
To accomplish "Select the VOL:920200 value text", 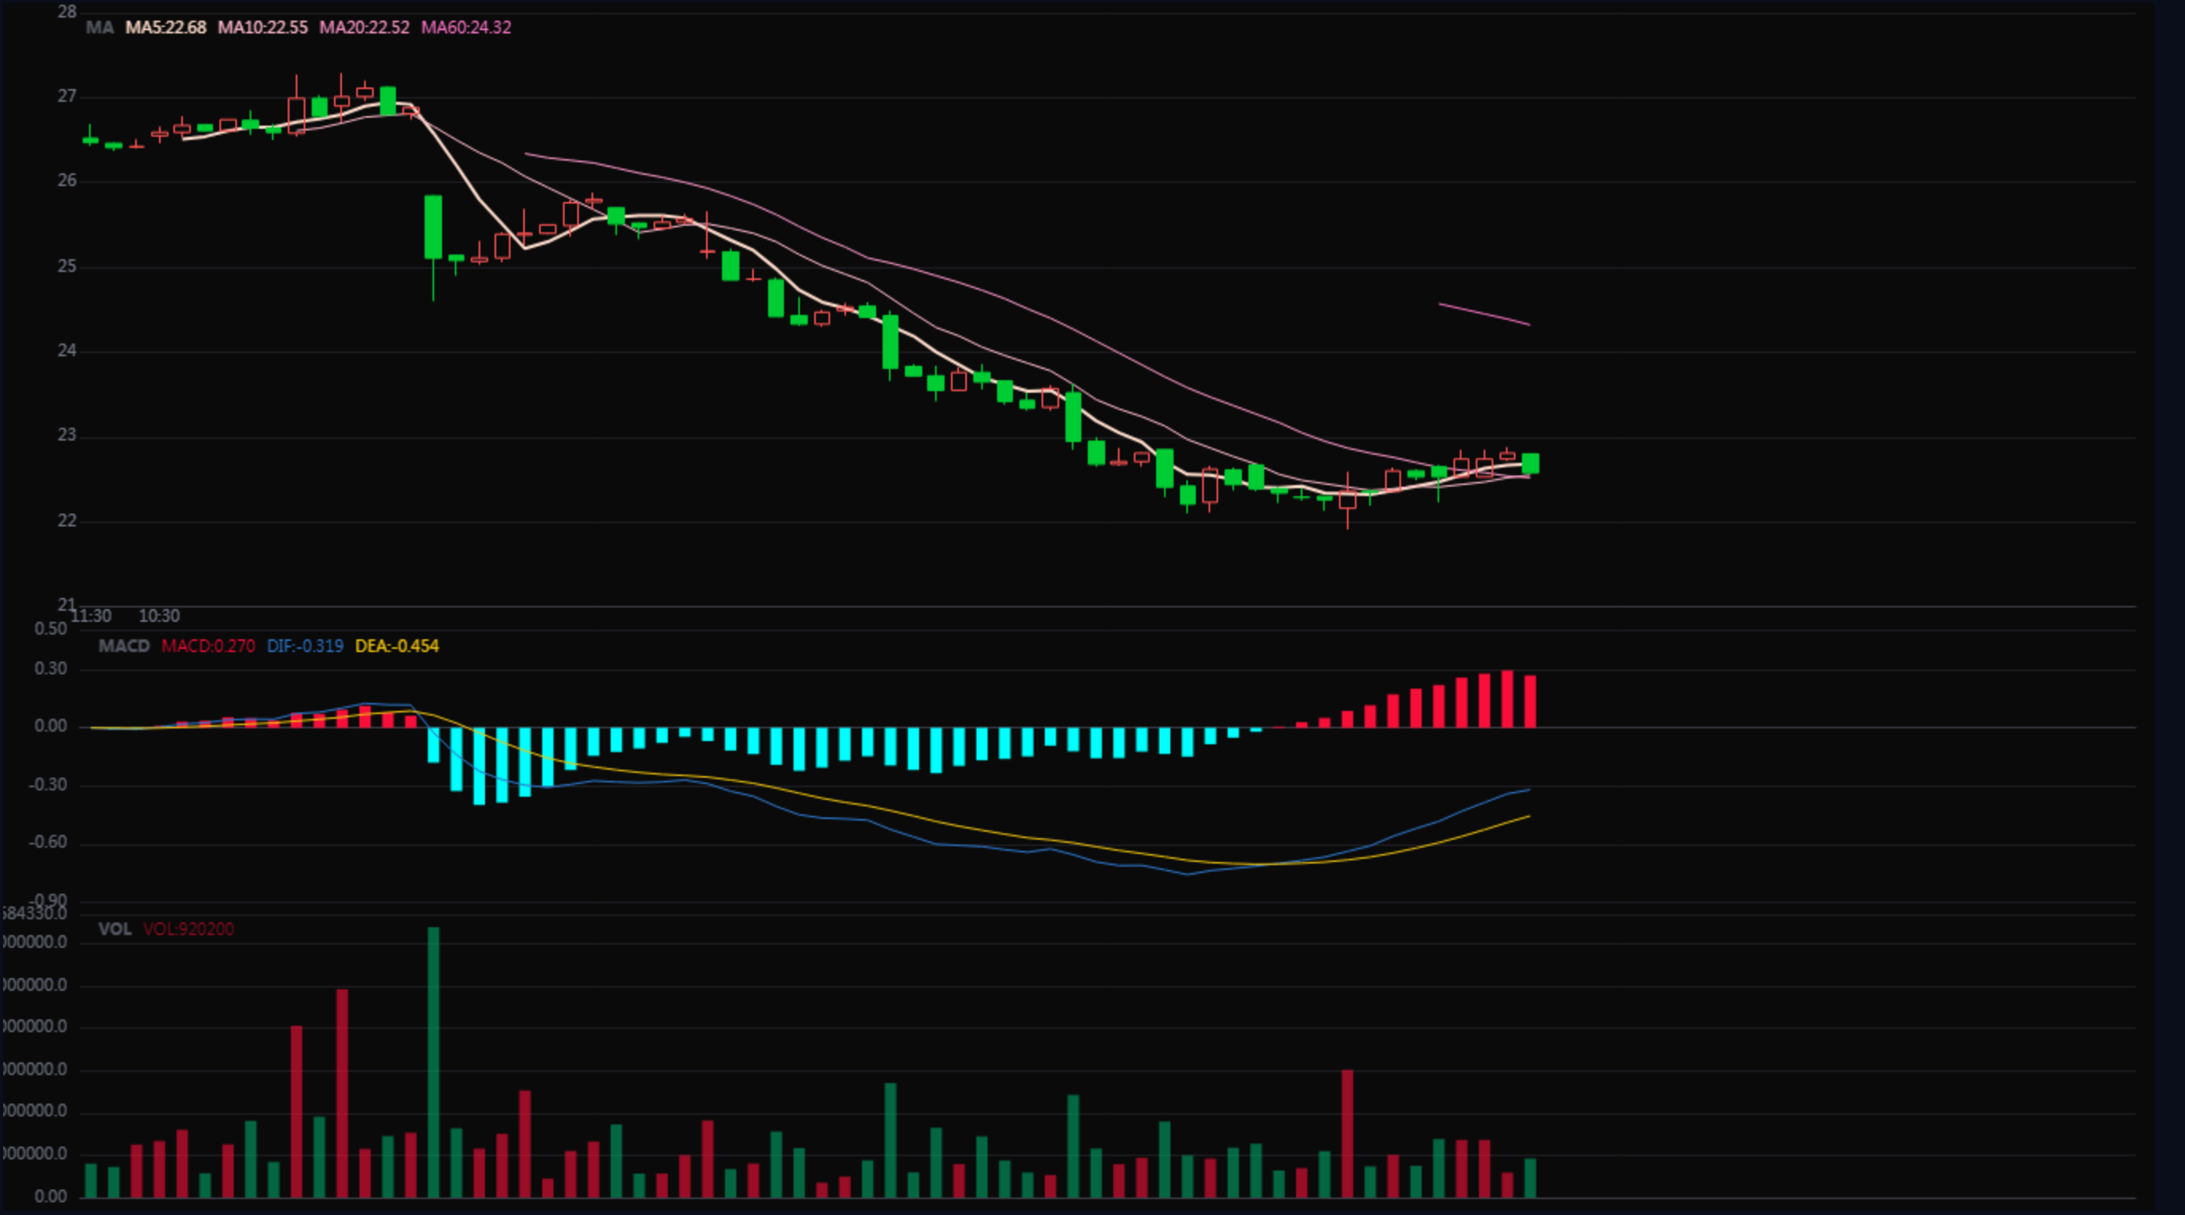I will tap(188, 929).
